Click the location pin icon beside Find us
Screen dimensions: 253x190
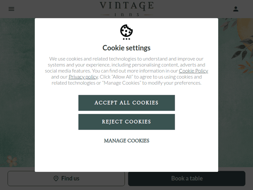coord(56,179)
